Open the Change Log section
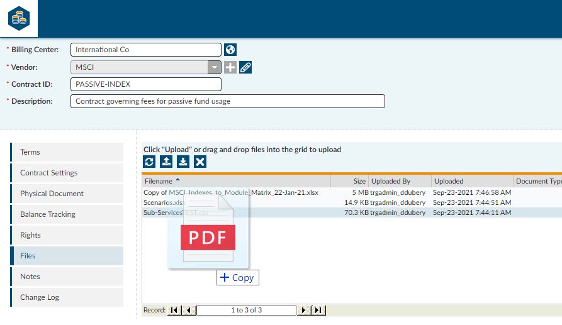This screenshot has width=562, height=325. 67,297
